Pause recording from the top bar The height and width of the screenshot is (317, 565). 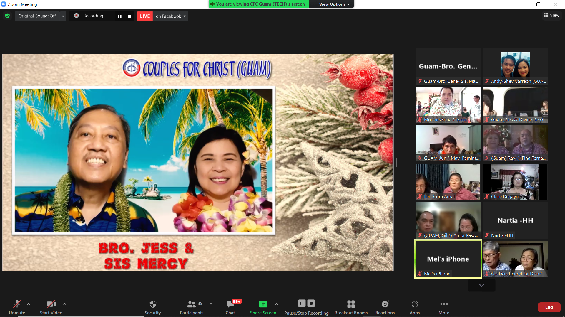[120, 16]
